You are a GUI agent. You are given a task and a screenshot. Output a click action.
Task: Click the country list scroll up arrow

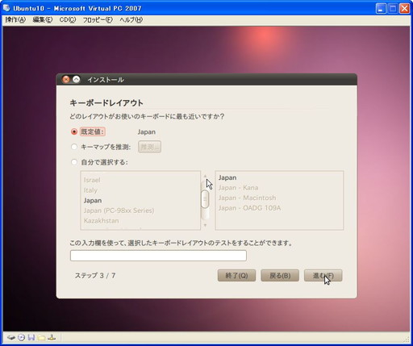tap(205, 176)
